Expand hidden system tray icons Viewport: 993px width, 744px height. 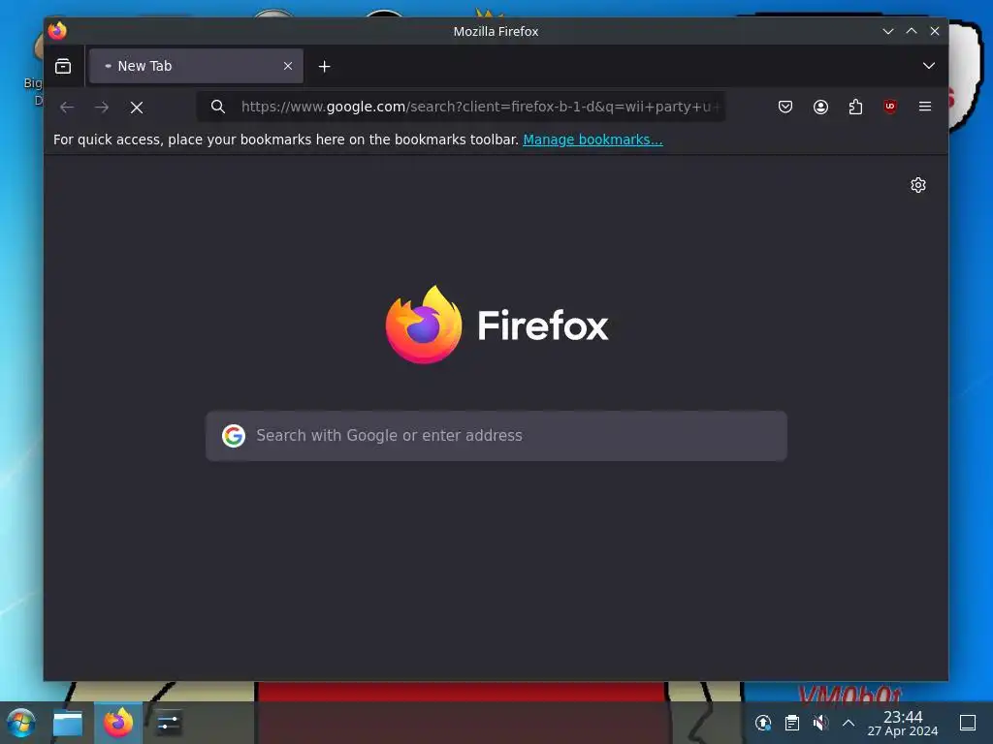[x=848, y=723]
